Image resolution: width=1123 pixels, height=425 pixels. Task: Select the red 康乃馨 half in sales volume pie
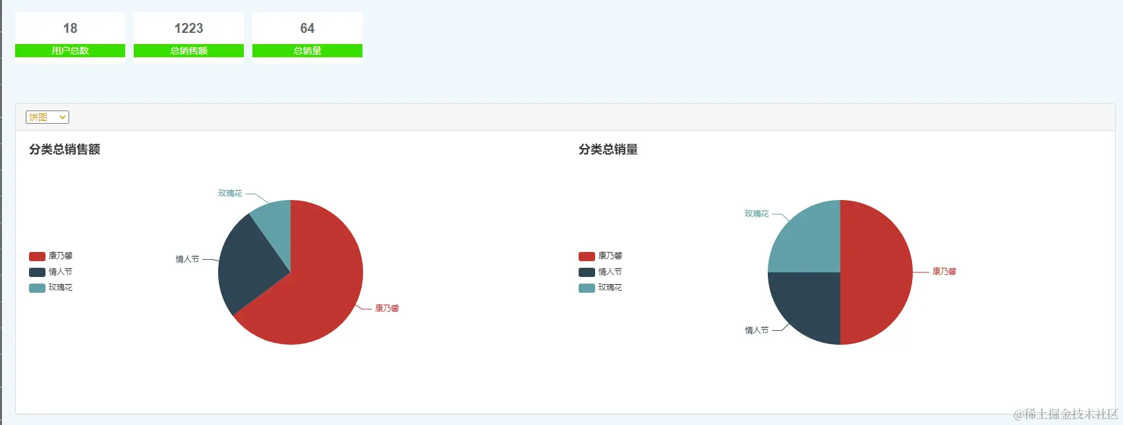(877, 272)
